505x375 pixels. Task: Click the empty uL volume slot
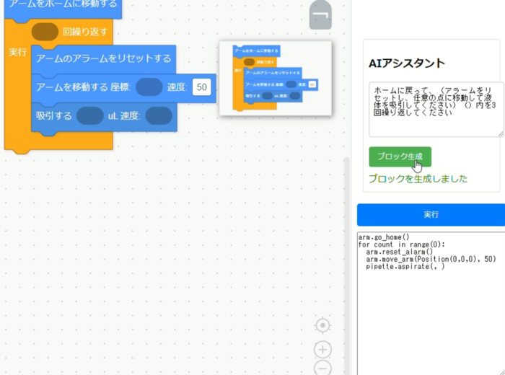pos(90,115)
